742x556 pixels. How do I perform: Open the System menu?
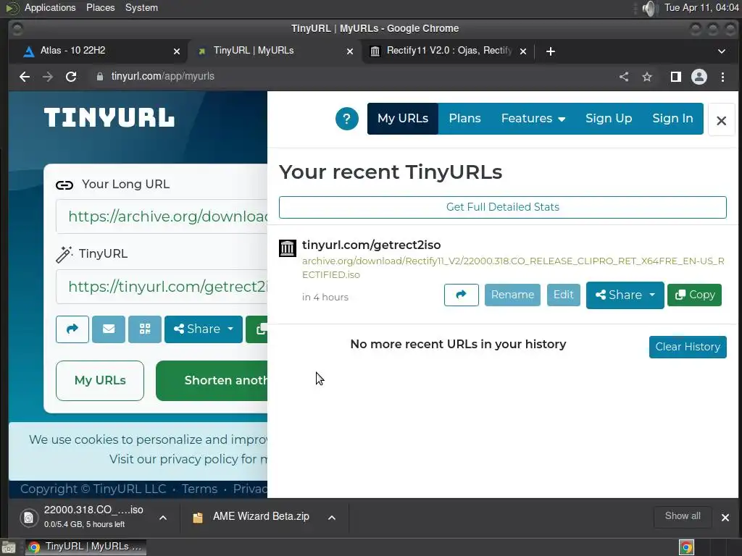[x=141, y=8]
